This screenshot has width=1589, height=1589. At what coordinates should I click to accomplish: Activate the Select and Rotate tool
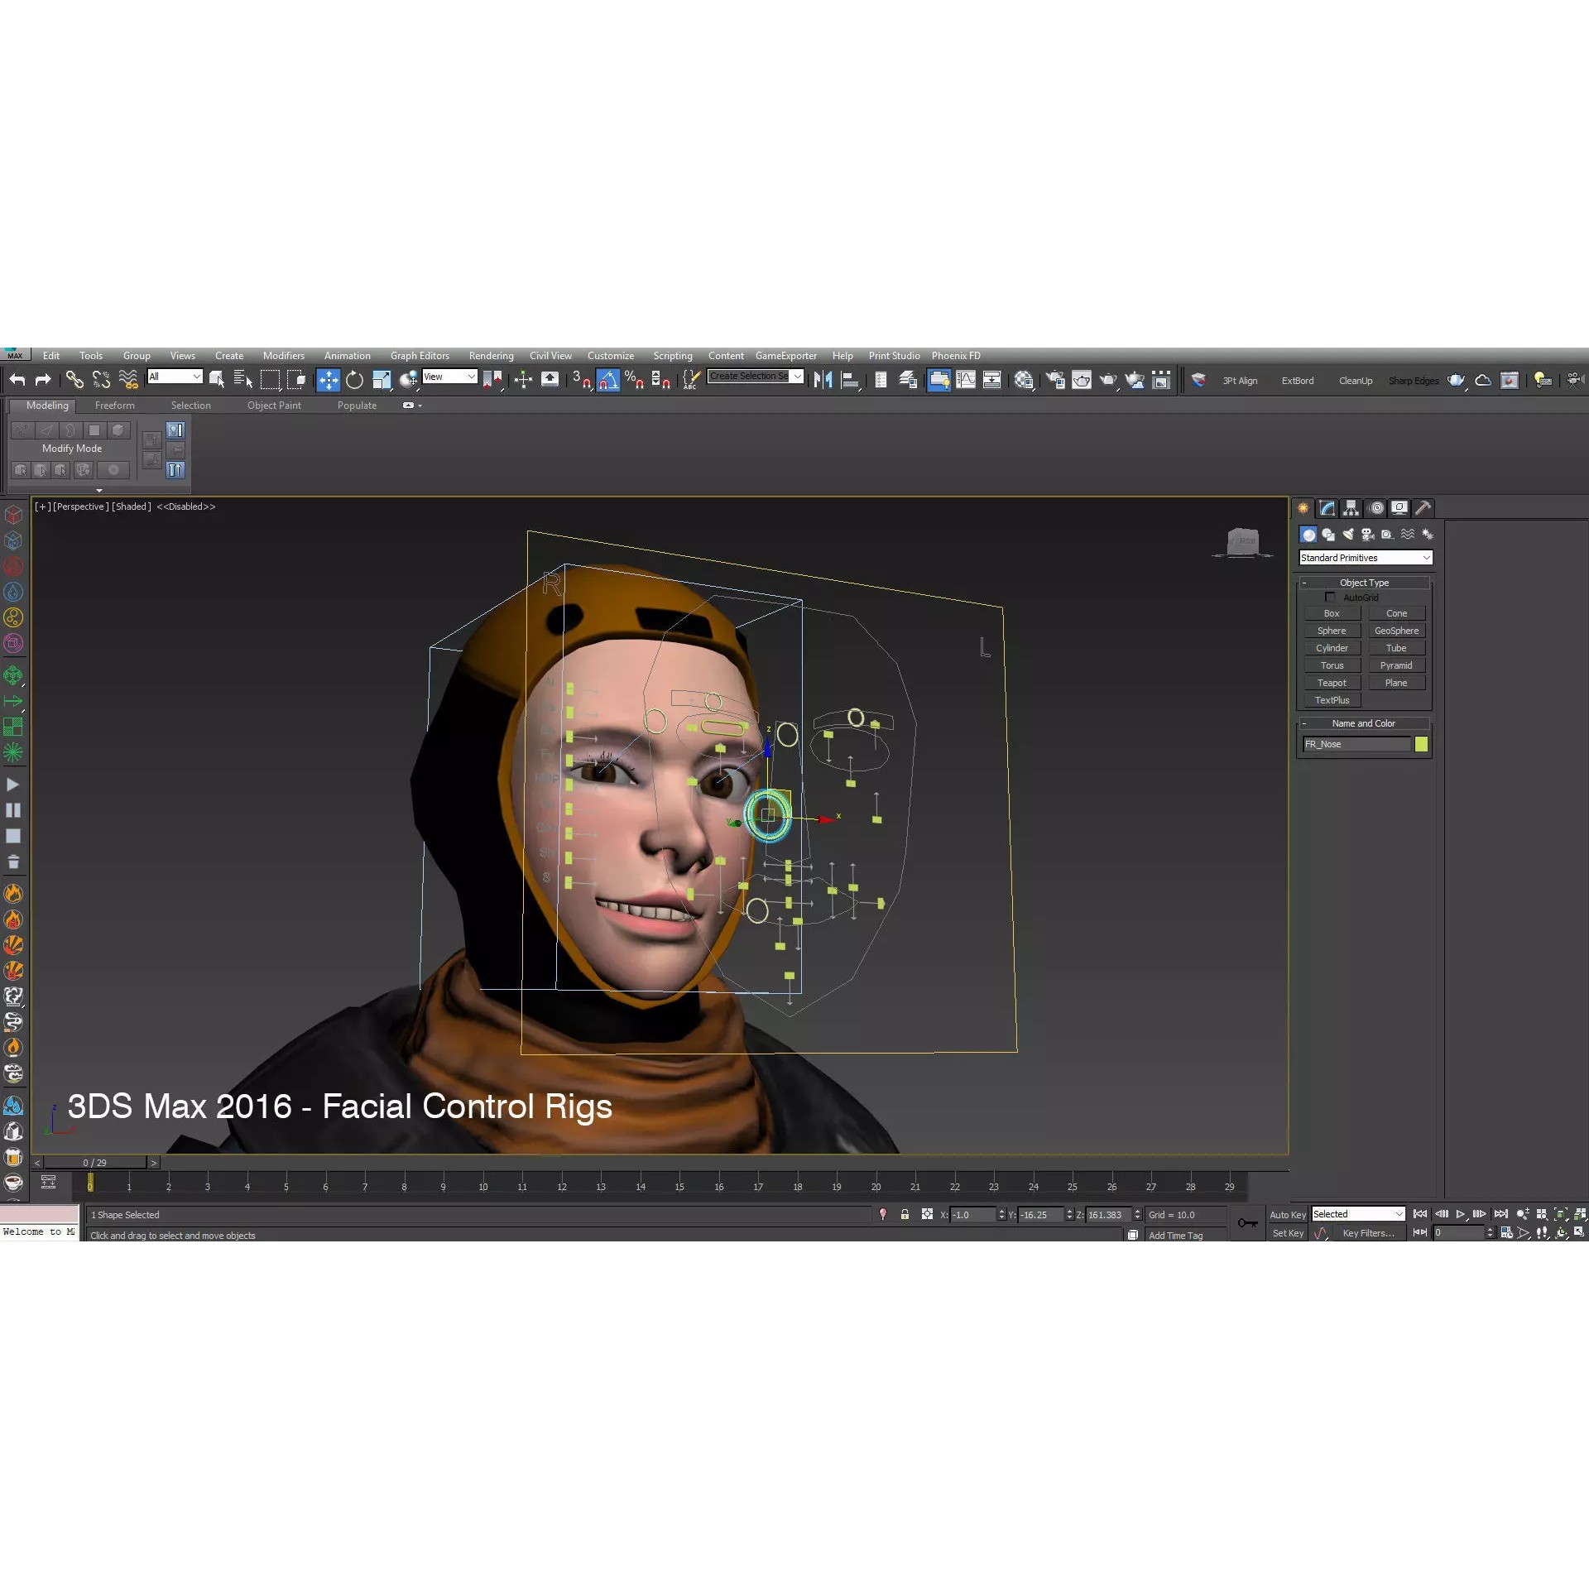tap(354, 380)
